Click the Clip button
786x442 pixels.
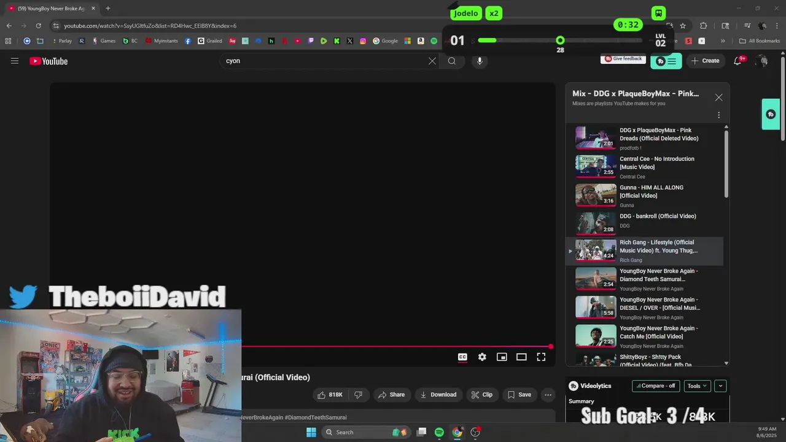tap(482, 395)
